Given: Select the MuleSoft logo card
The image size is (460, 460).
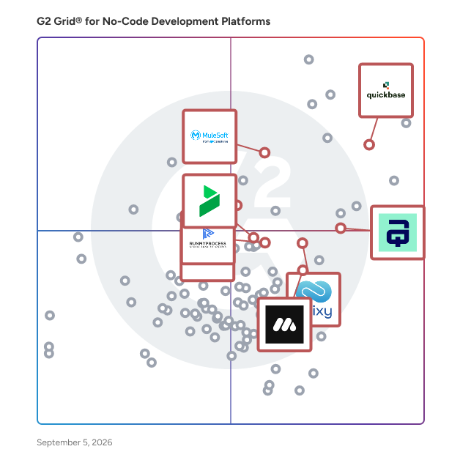Looking at the screenshot, I should coord(209,136).
